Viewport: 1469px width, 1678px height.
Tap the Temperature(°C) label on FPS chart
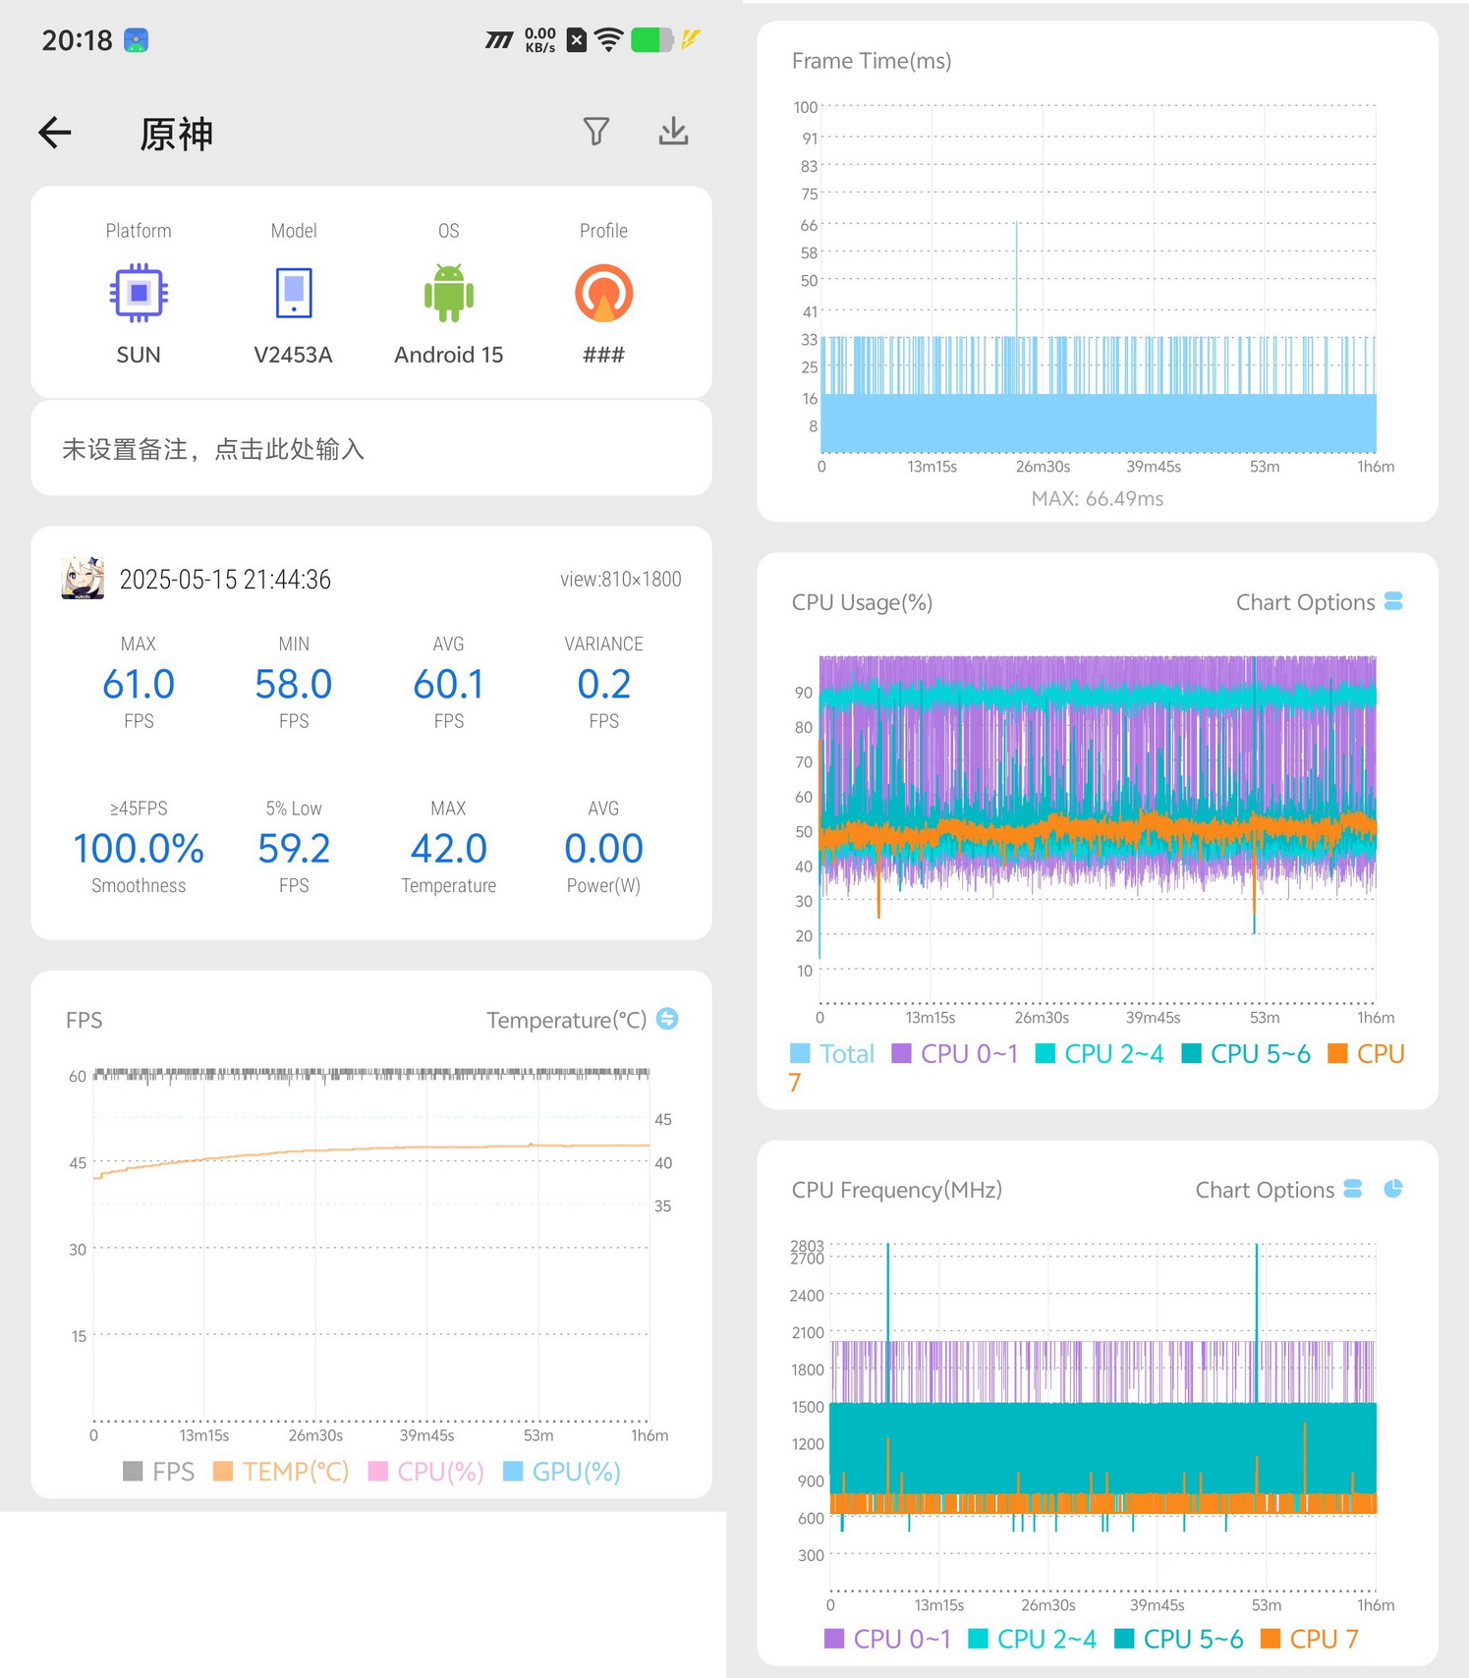[566, 1020]
